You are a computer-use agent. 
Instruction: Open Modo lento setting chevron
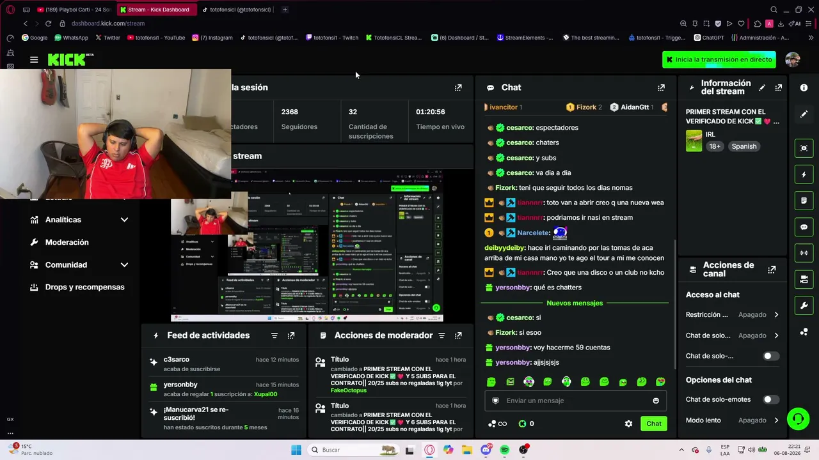pos(776,420)
